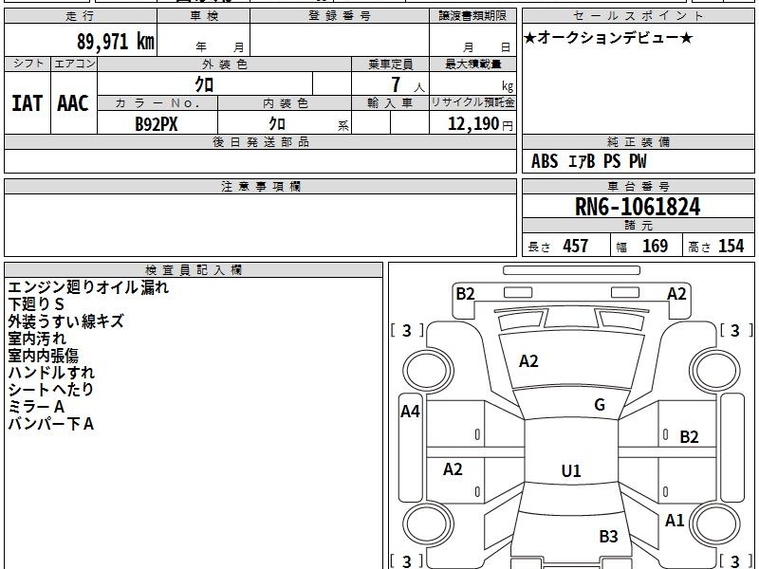This screenshot has height=569, width=759.
Task: Select the shift type IAT
Action: coord(28,103)
